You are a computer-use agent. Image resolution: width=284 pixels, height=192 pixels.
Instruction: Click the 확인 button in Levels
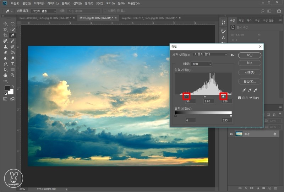(x=250, y=55)
